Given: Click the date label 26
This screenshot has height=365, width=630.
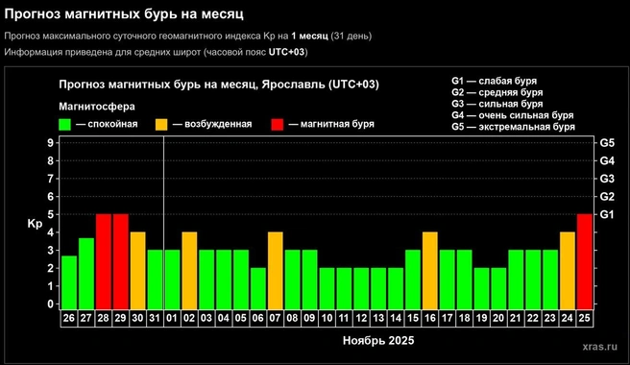Looking at the screenshot, I should pos(69,318).
